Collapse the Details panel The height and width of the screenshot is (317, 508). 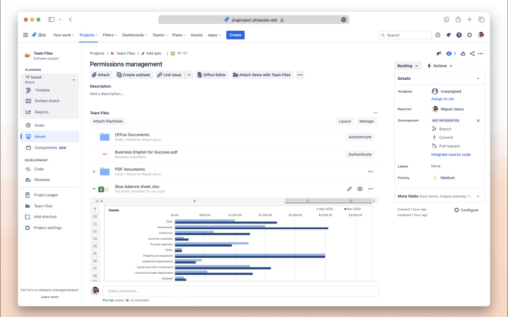pyautogui.click(x=478, y=78)
